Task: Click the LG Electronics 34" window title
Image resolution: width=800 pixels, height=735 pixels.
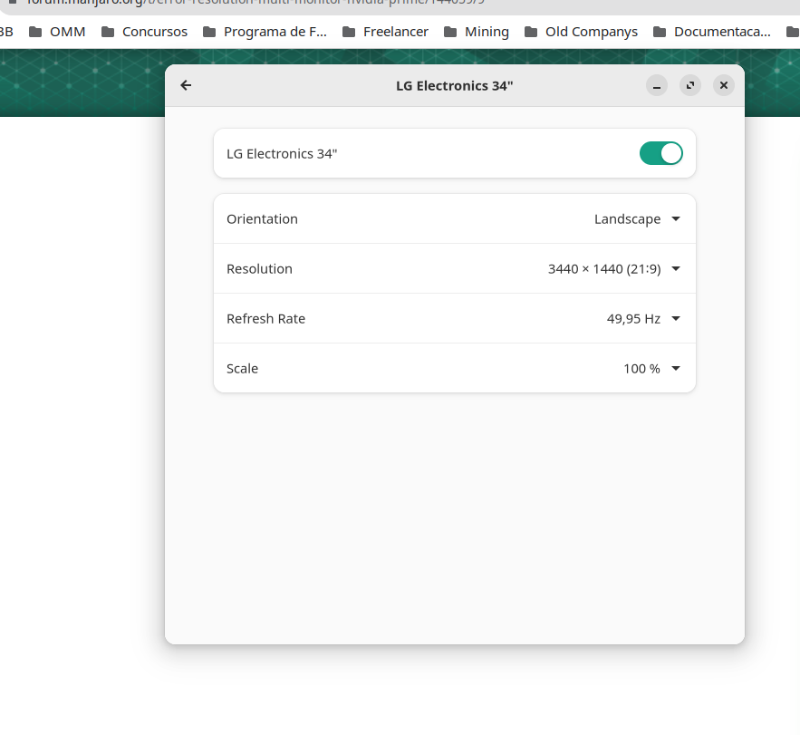Action: 454,86
